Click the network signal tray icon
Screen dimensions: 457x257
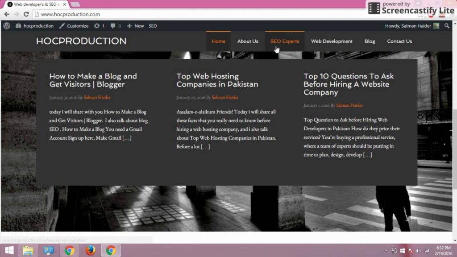[426, 251]
